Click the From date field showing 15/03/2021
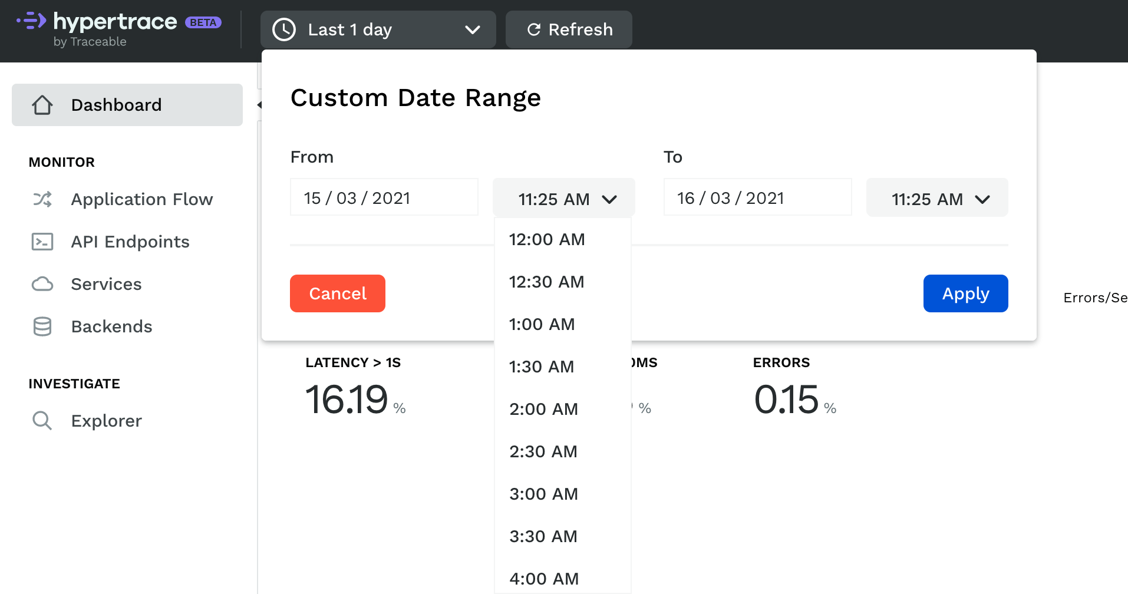 (384, 197)
